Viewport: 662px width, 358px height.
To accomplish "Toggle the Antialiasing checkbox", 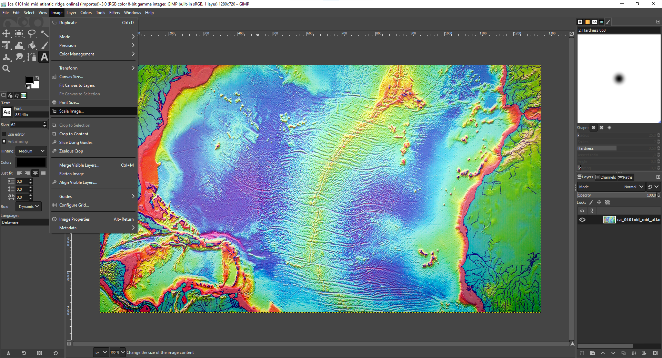I will tap(4, 141).
